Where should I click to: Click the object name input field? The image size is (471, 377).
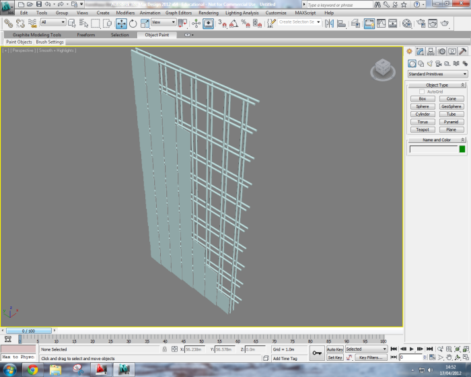click(433, 149)
